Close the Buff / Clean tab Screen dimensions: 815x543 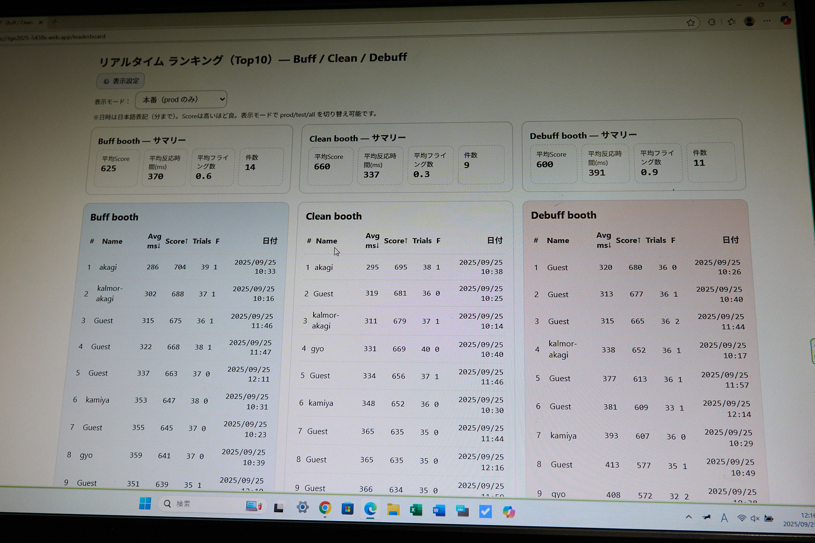coord(41,23)
